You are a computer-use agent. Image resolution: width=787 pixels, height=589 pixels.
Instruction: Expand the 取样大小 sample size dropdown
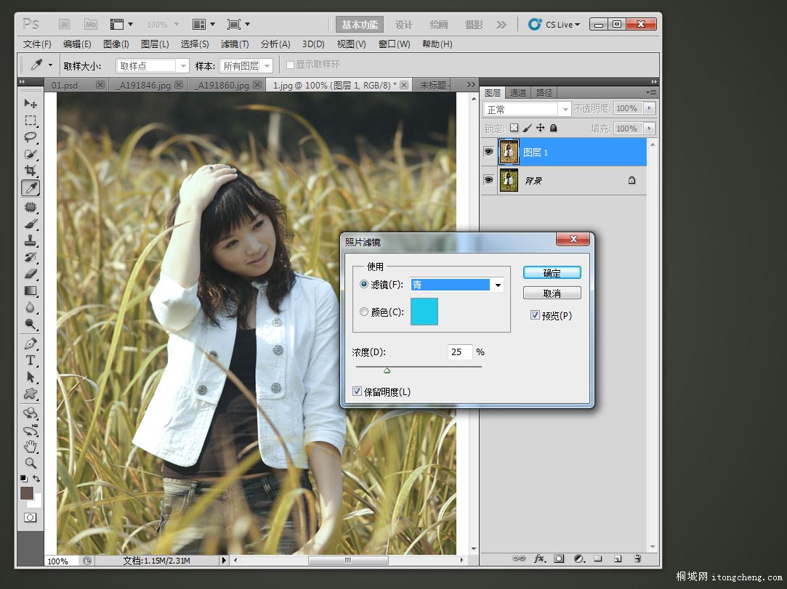[183, 66]
